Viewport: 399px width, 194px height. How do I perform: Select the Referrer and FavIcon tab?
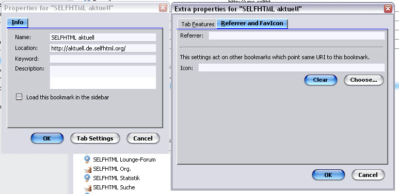tap(252, 23)
